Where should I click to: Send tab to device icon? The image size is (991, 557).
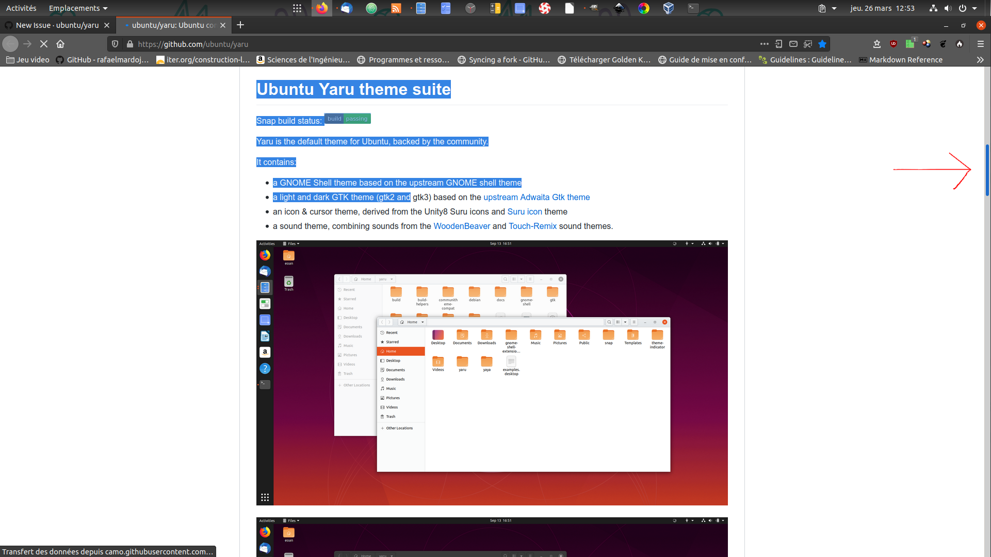point(779,44)
